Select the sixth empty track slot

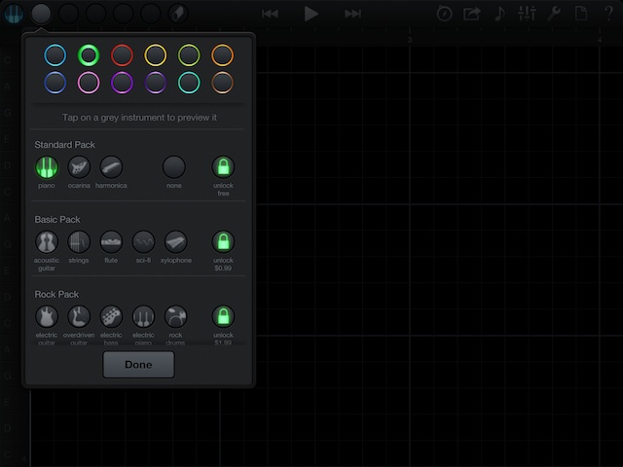coord(151,14)
